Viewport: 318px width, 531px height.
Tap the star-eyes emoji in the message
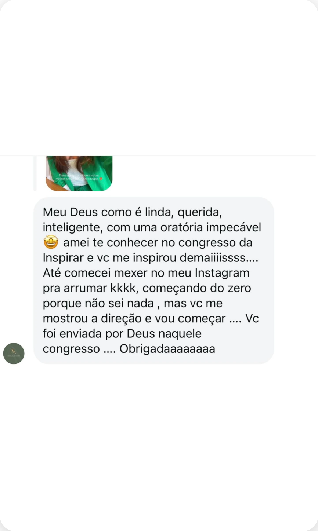tap(51, 242)
